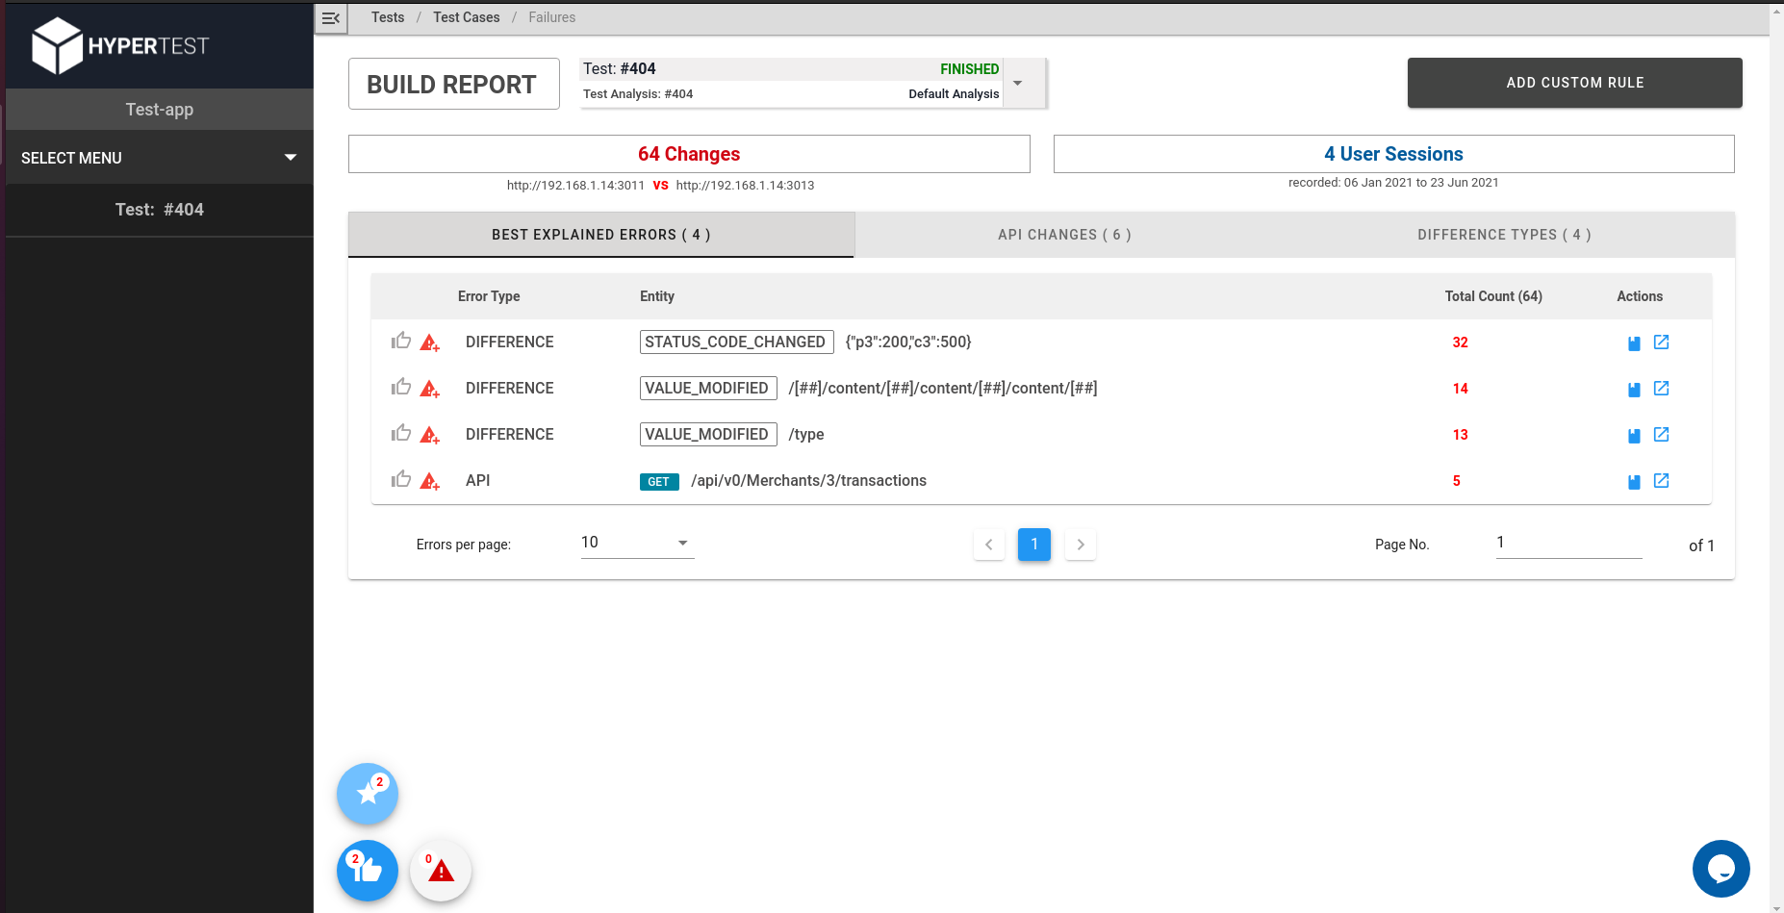The height and width of the screenshot is (913, 1784).
Task: Open the chat bubble widget
Action: 1721,869
